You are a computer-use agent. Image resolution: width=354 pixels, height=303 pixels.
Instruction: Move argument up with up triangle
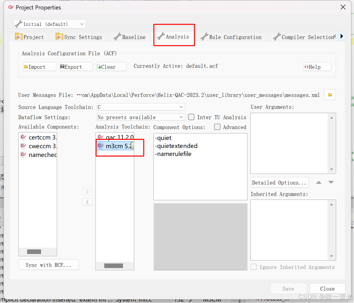click(319, 183)
